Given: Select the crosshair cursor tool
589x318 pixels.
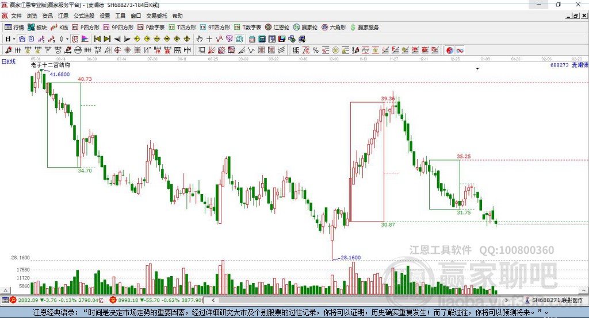Looking at the screenshot, I should pyautogui.click(x=209, y=39).
